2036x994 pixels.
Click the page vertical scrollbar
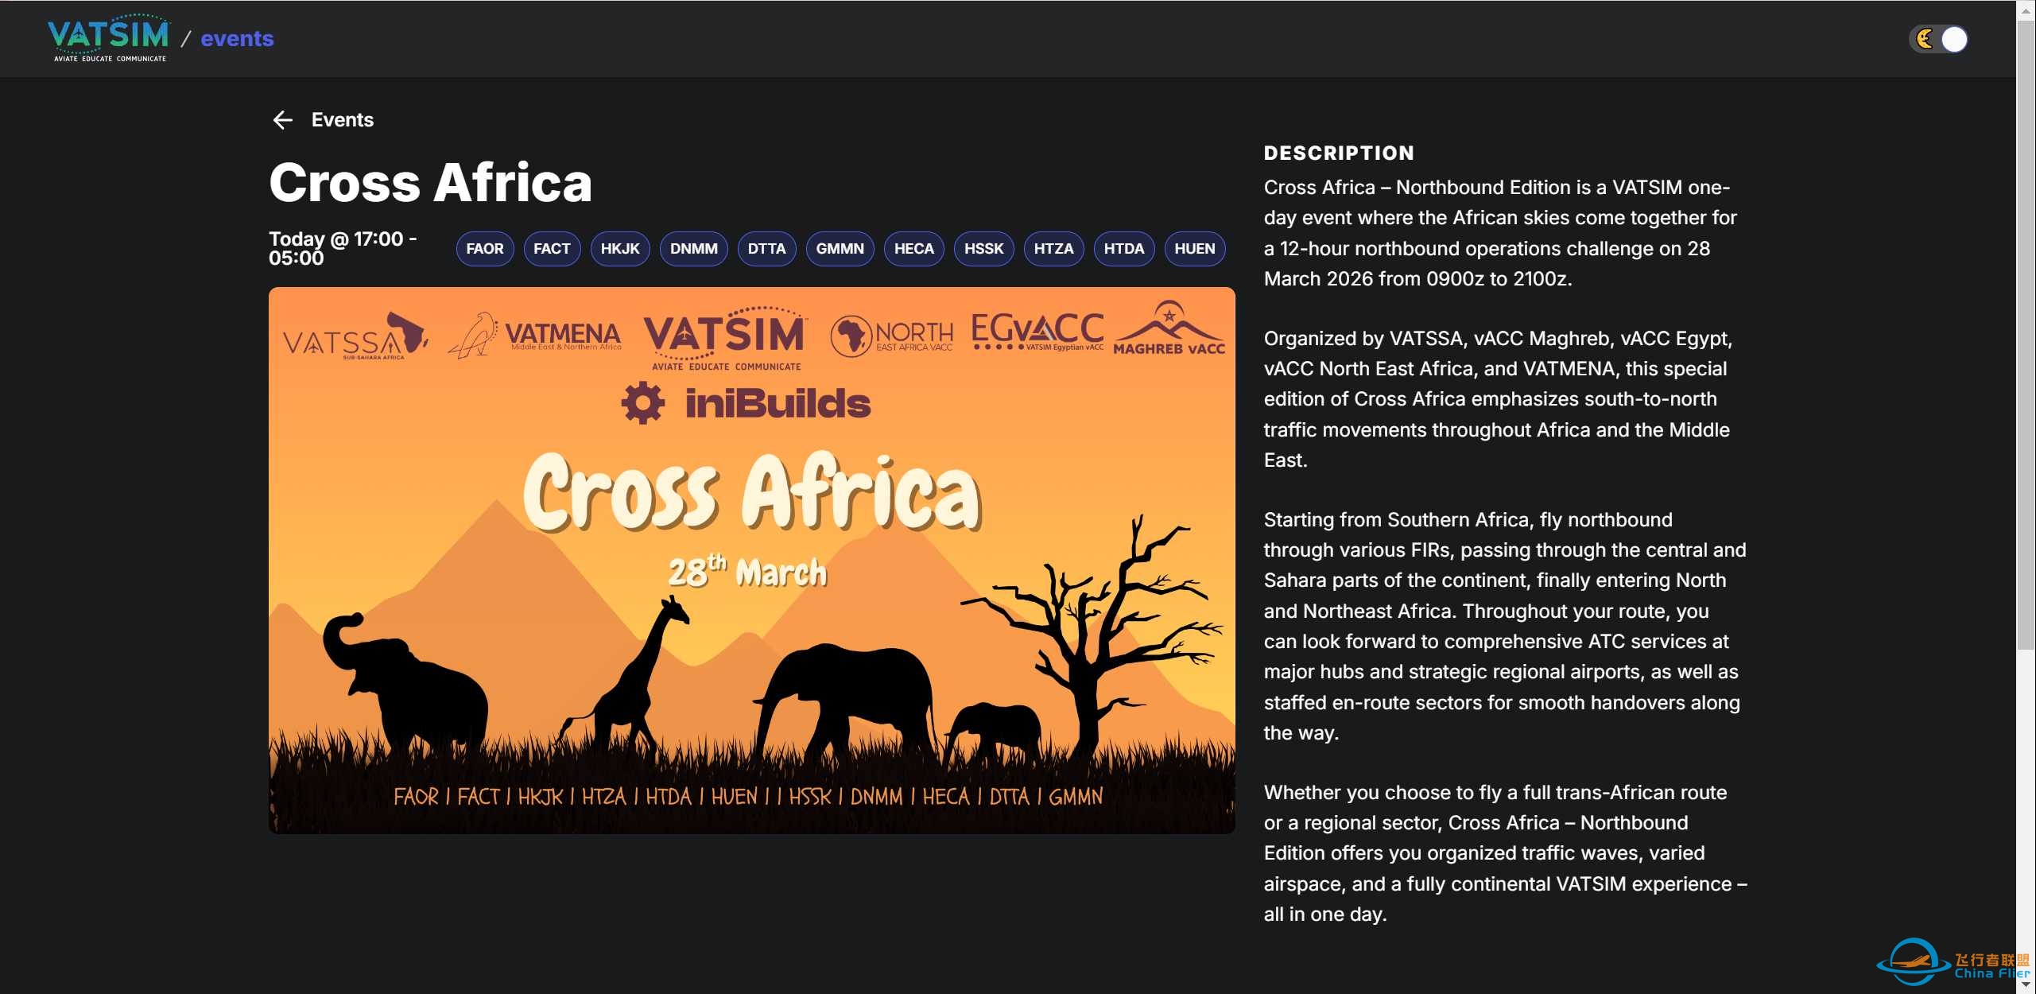tap(2026, 334)
